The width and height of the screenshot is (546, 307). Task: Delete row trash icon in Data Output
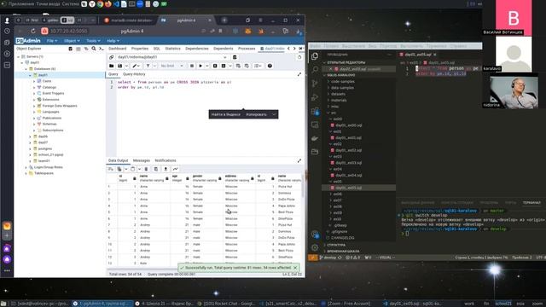point(146,169)
